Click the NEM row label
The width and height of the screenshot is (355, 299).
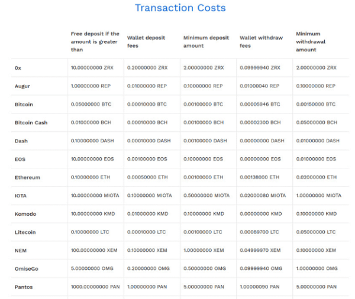point(21,251)
